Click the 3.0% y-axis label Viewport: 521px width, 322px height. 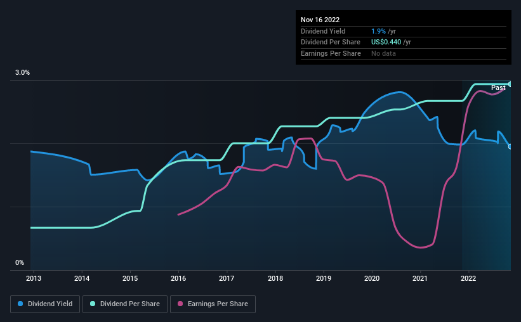click(22, 73)
